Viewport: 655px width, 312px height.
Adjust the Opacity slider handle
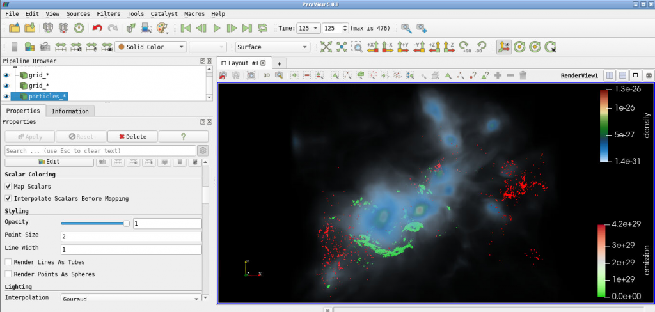(127, 223)
